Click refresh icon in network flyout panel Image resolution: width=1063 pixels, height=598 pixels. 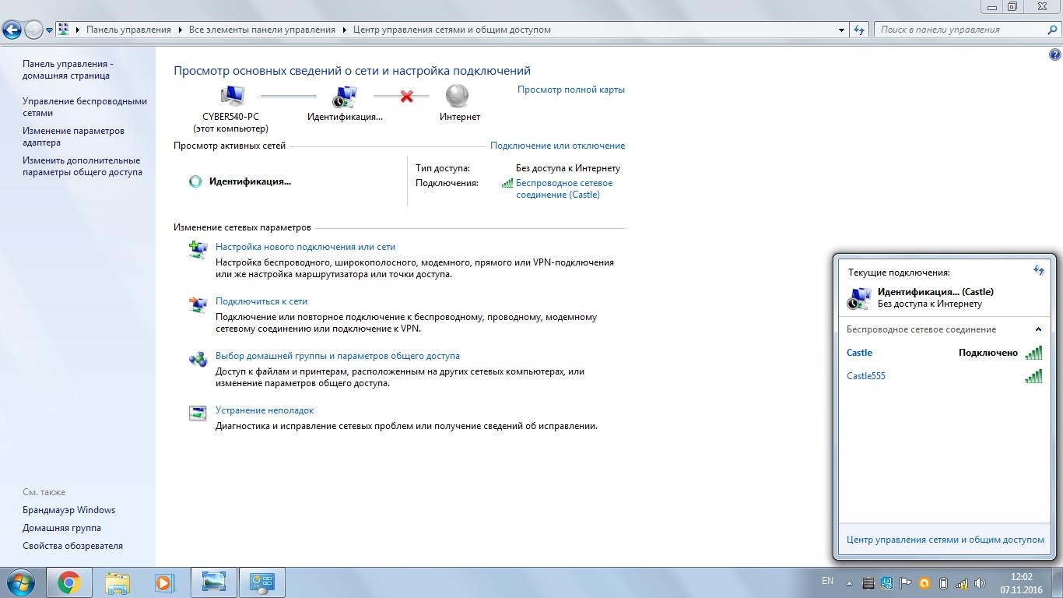[x=1038, y=270]
